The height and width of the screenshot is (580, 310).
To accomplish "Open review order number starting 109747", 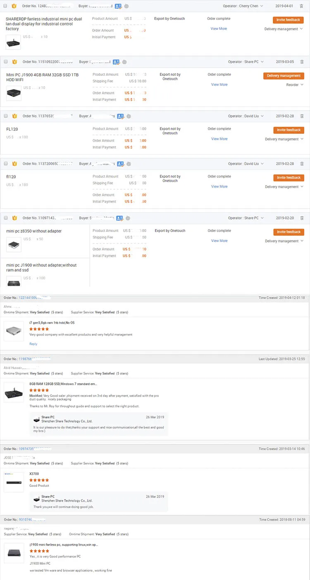I will 35,449.
